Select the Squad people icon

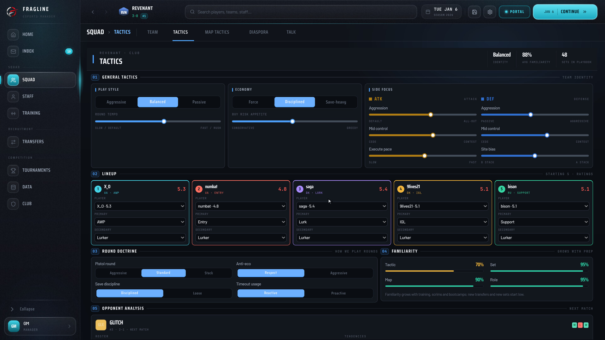13,80
